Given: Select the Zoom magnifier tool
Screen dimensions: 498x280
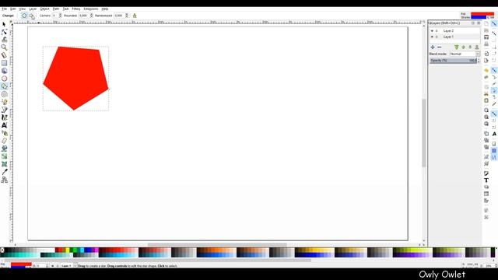Looking at the screenshot, I should [x=4, y=47].
